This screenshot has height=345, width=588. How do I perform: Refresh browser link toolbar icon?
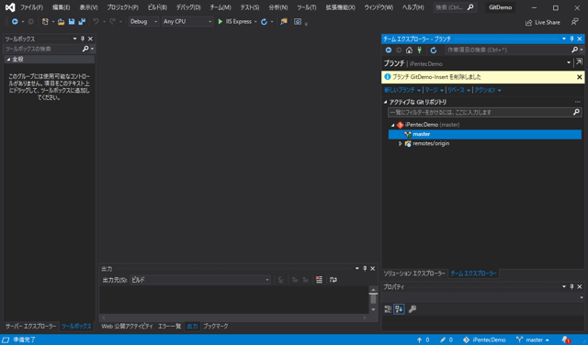(264, 22)
